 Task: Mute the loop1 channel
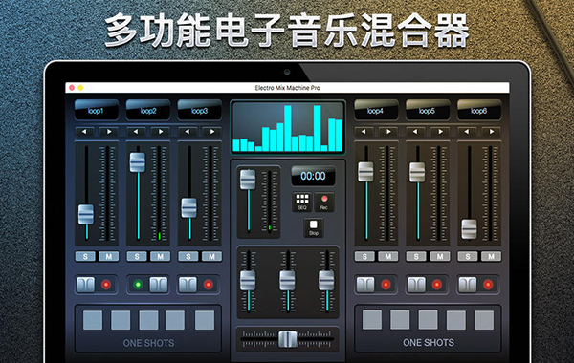point(109,256)
